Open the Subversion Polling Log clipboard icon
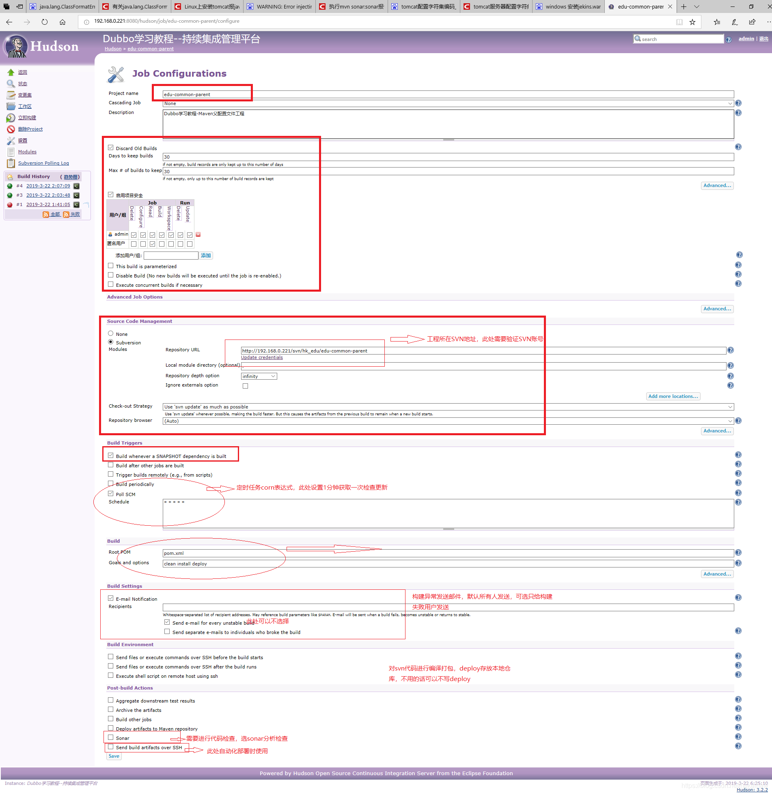Viewport: 772px width, 793px height. pos(11,163)
